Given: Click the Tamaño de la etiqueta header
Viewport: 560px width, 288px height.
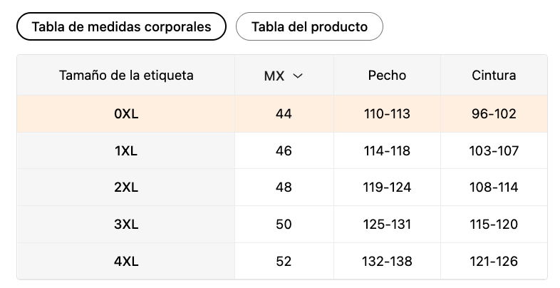Looking at the screenshot, I should 126,76.
